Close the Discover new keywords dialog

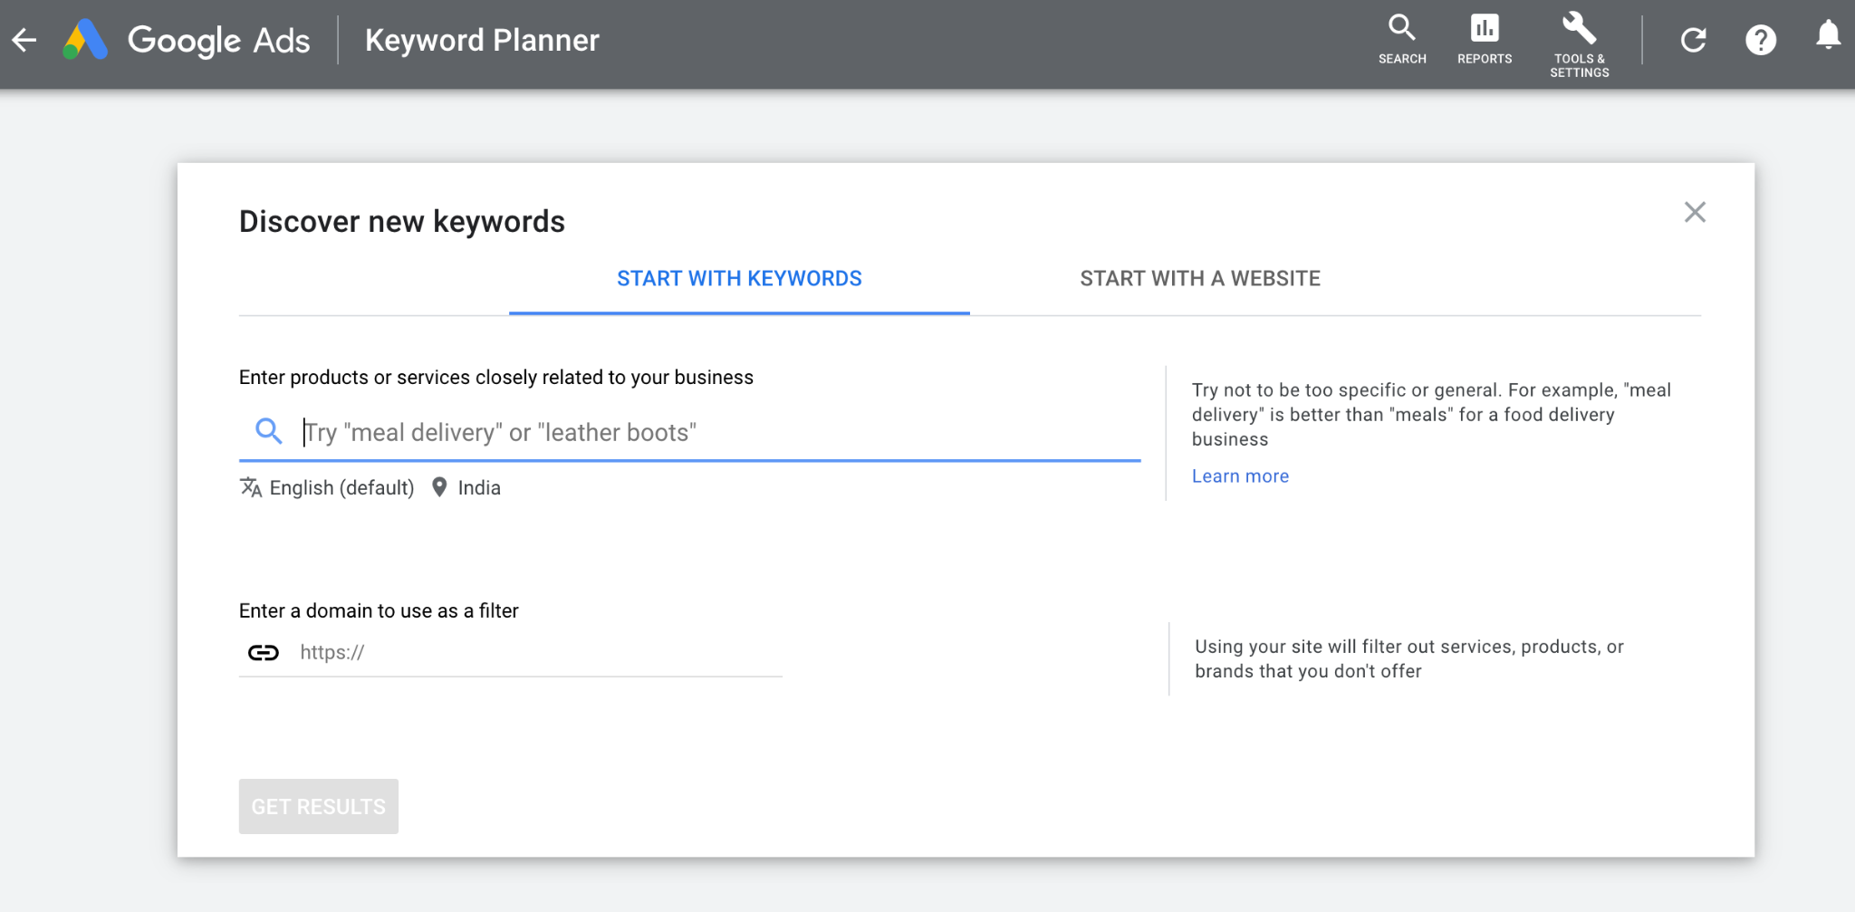pos(1694,212)
